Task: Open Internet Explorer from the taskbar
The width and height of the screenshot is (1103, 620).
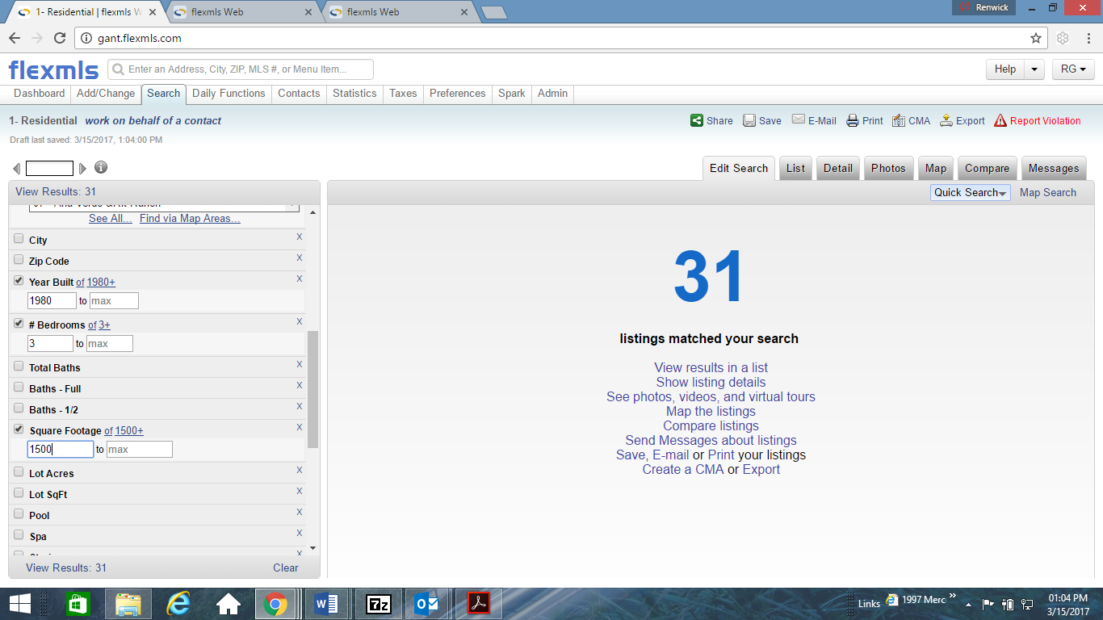Action: tap(178, 604)
